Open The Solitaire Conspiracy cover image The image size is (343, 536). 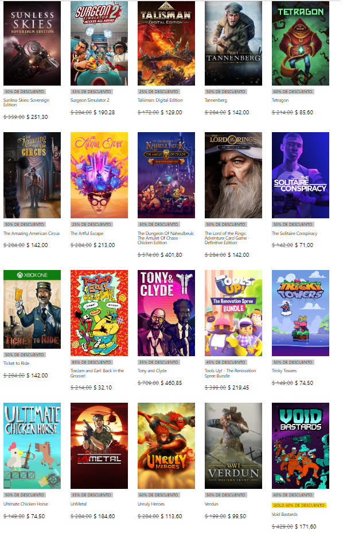coord(301,175)
